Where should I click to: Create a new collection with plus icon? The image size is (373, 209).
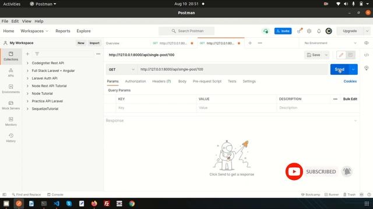coord(27,54)
